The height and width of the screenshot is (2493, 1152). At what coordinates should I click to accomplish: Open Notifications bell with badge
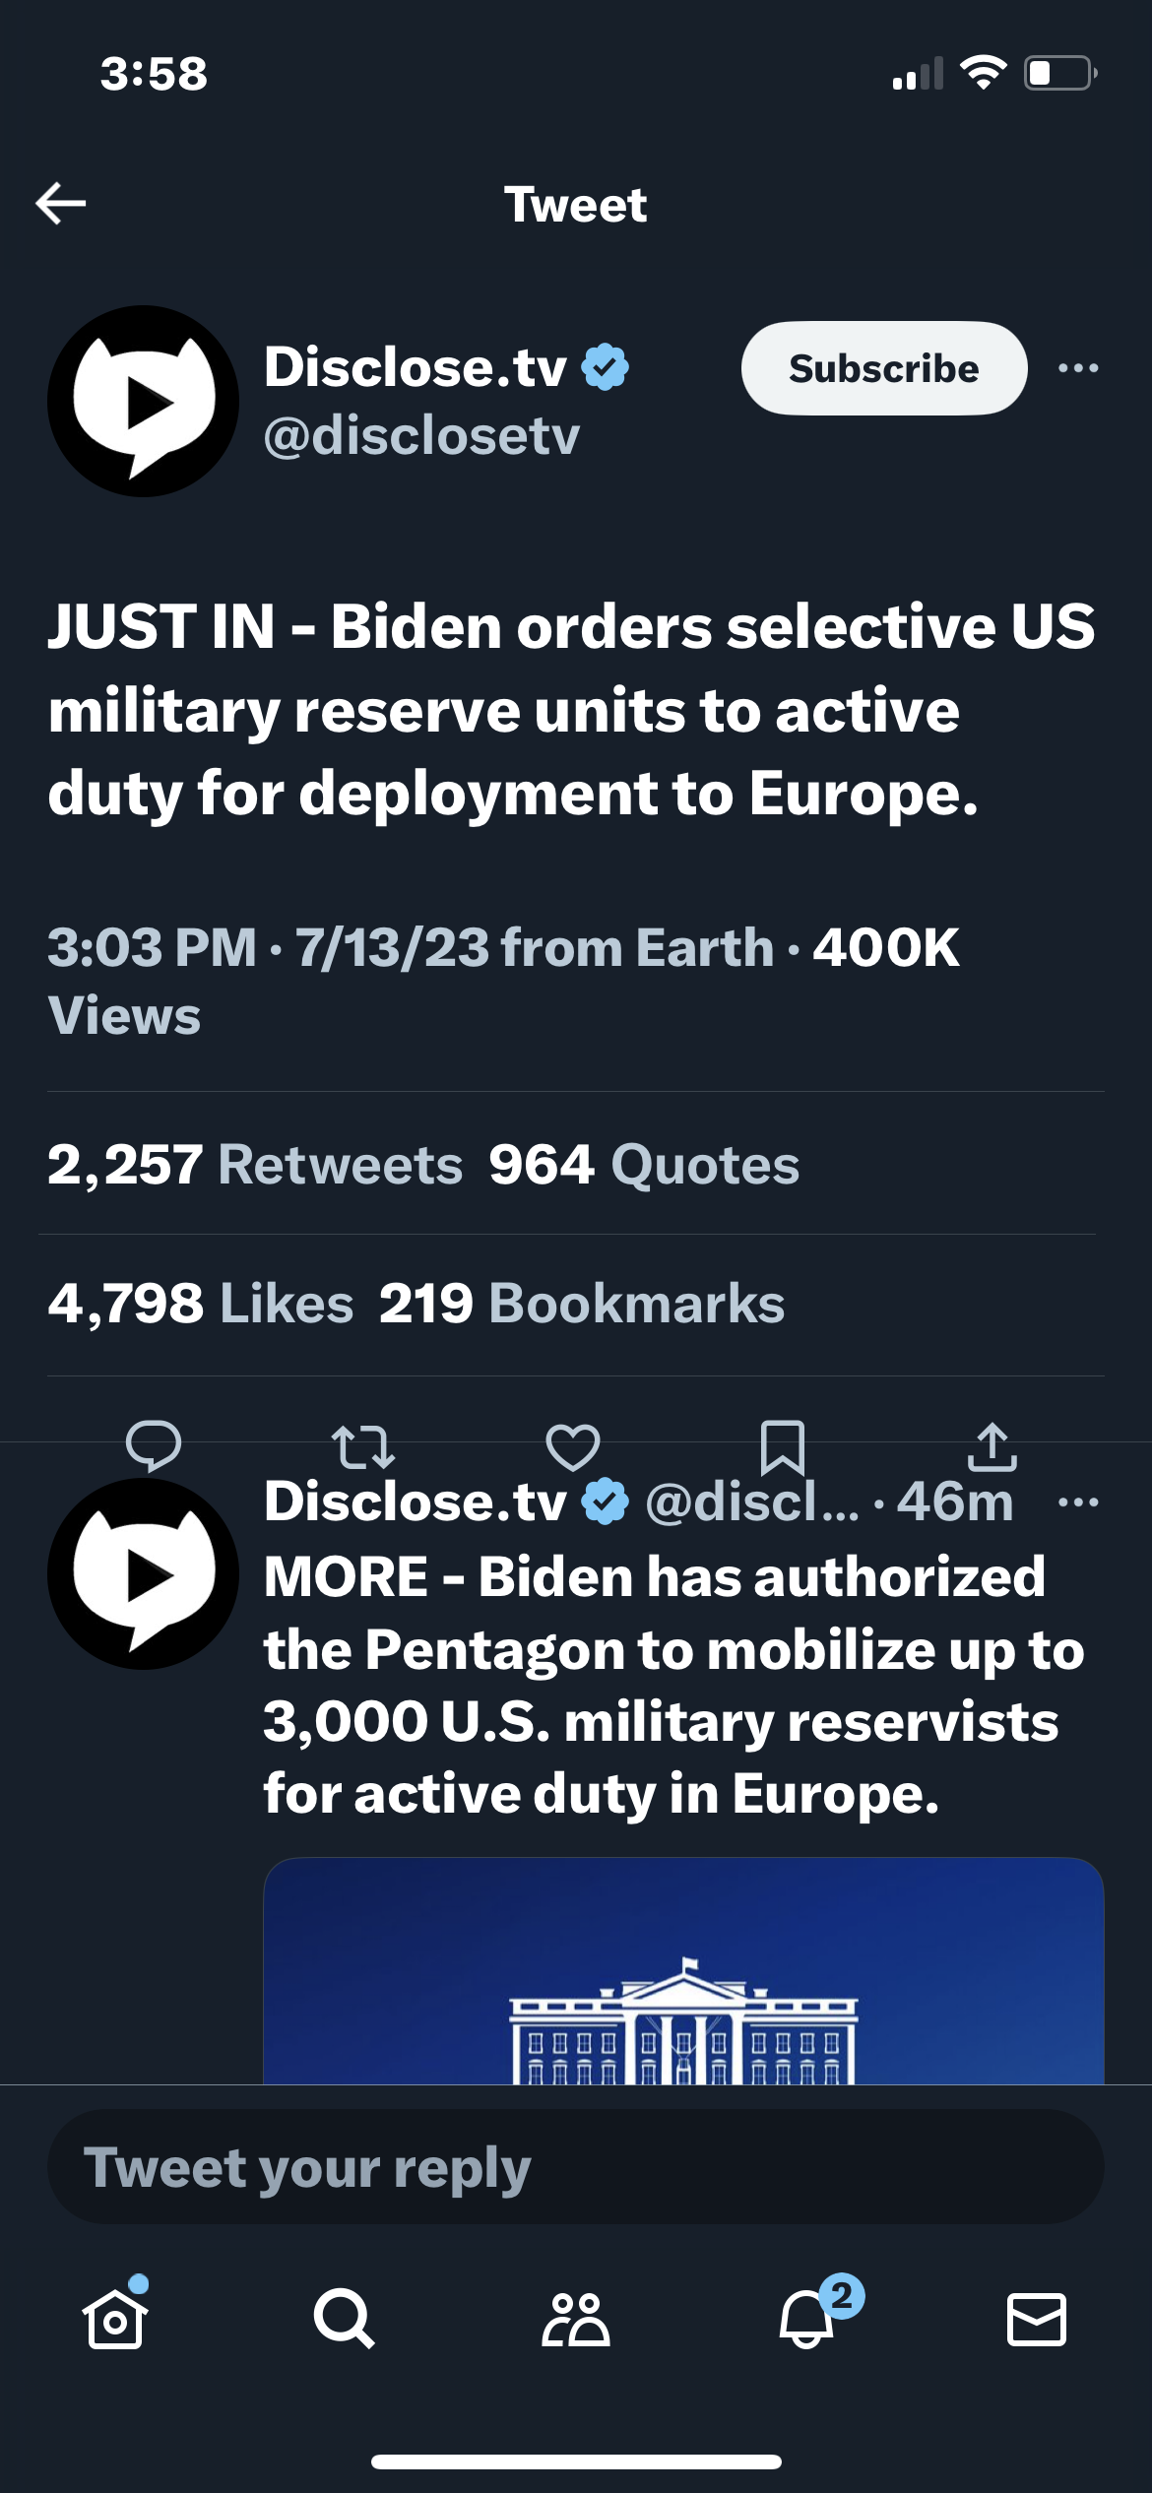(807, 2319)
